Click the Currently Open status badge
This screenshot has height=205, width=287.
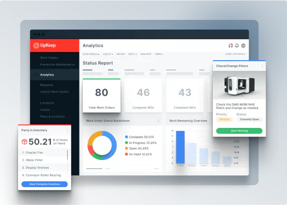click(x=249, y=119)
